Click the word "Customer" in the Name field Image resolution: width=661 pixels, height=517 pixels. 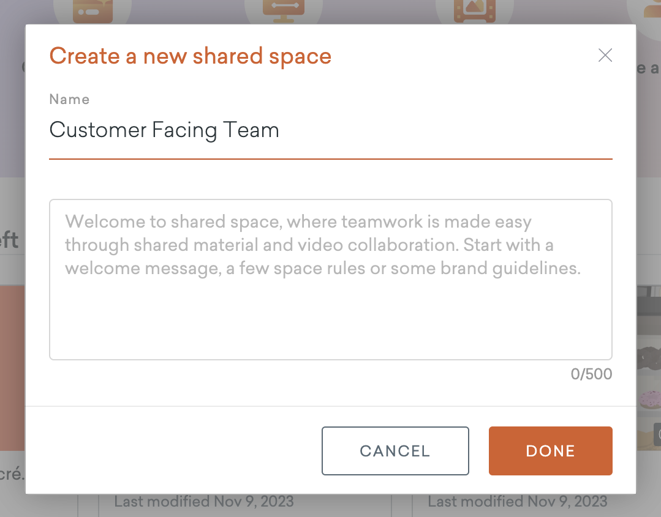click(98, 130)
